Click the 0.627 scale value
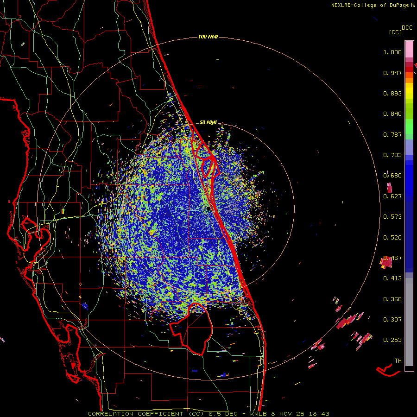417x417 pixels. tap(392, 196)
